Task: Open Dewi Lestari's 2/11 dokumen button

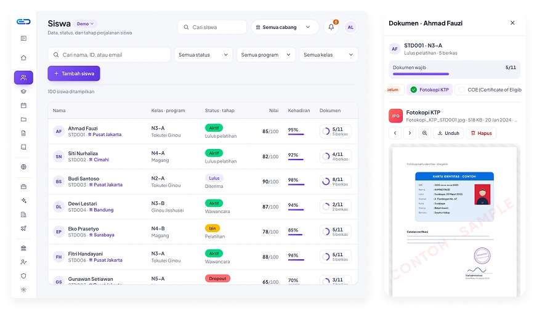Action: coord(336,206)
